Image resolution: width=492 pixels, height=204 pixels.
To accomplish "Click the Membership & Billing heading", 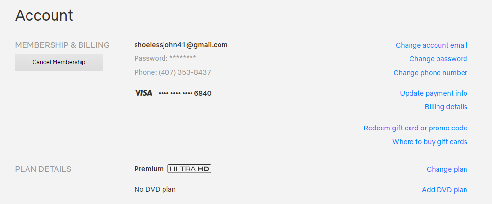I will coord(62,45).
